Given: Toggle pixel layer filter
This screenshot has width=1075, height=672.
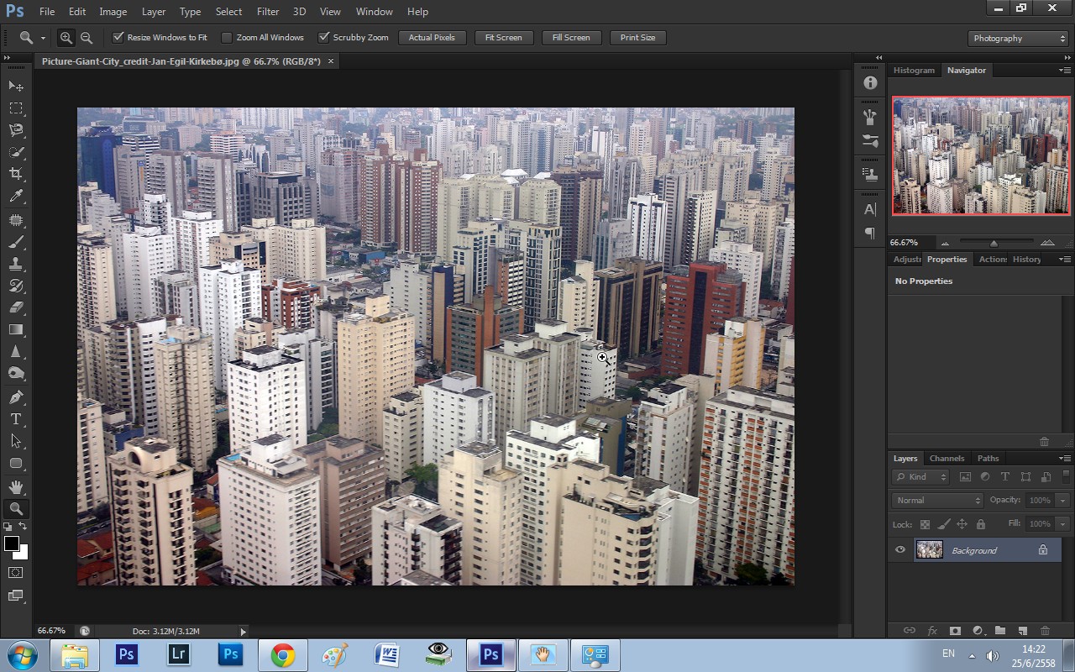Looking at the screenshot, I should (965, 477).
